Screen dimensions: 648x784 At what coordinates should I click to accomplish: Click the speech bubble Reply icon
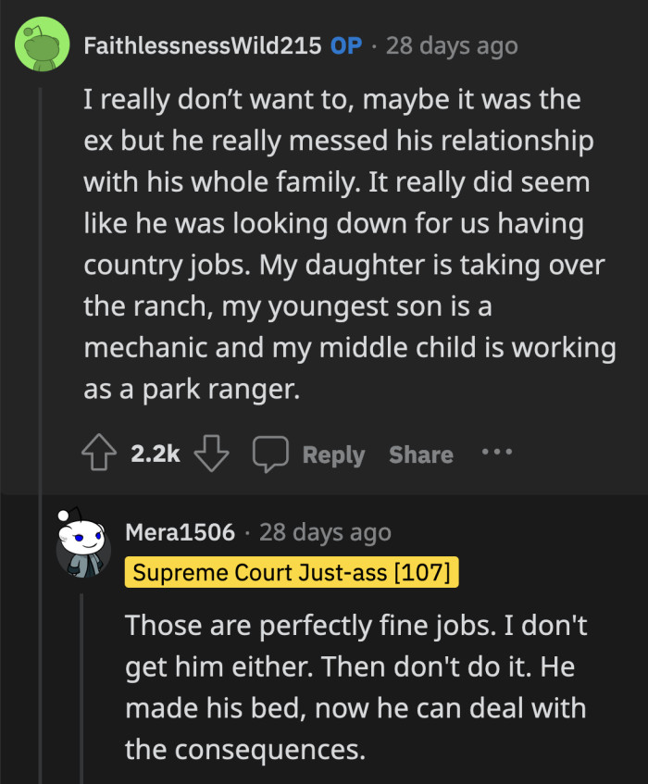tap(270, 454)
